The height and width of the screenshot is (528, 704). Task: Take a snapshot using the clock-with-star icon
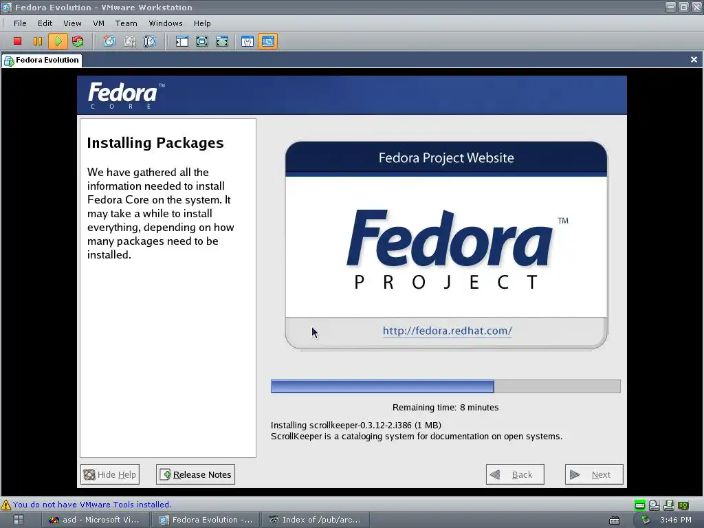coord(109,41)
